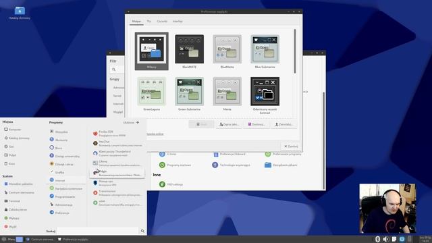
Task: Click the Menu button on the taskbar
Action: pos(8,239)
